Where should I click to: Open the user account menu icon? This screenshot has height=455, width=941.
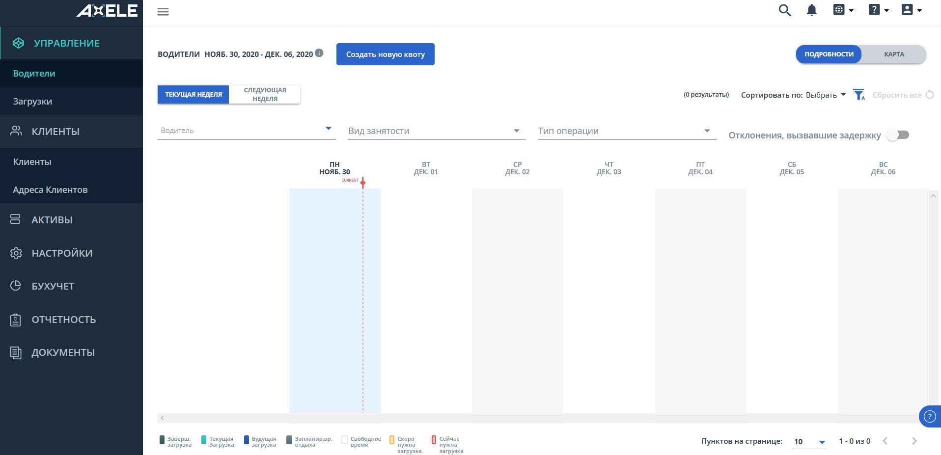[x=912, y=10]
